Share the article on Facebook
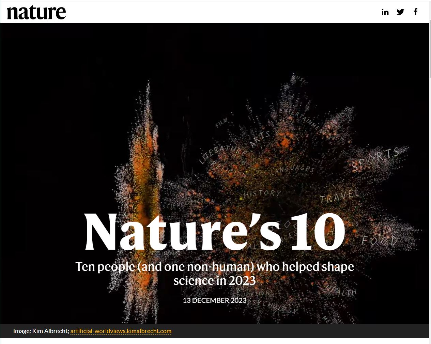This screenshot has width=431, height=344. (416, 12)
